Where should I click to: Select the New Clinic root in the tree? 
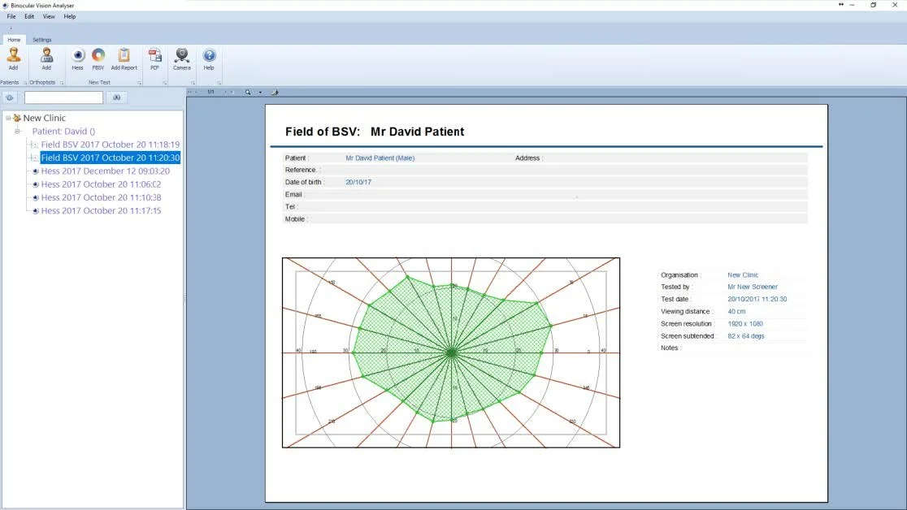click(x=45, y=118)
